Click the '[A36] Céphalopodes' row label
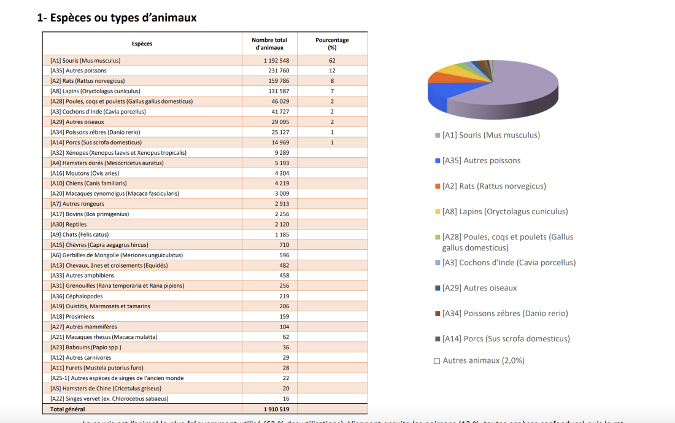Viewport: 675px width, 423px height. [76, 297]
